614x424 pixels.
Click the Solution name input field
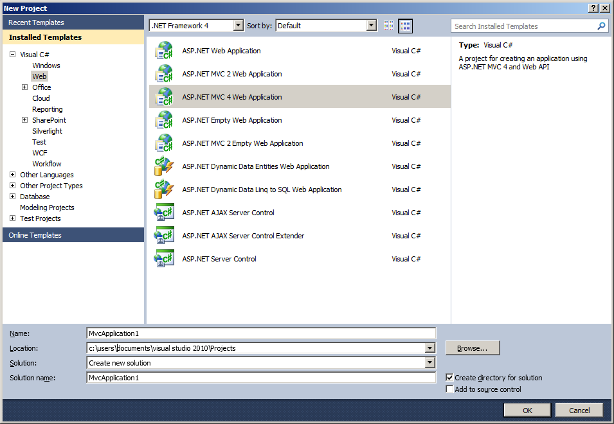point(261,378)
